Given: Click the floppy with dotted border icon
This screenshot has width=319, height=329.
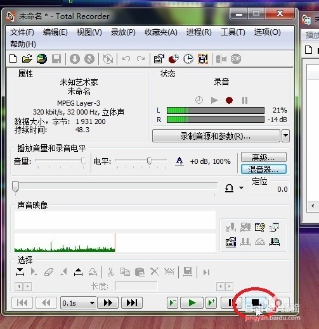Looking at the screenshot, I should [x=203, y=59].
